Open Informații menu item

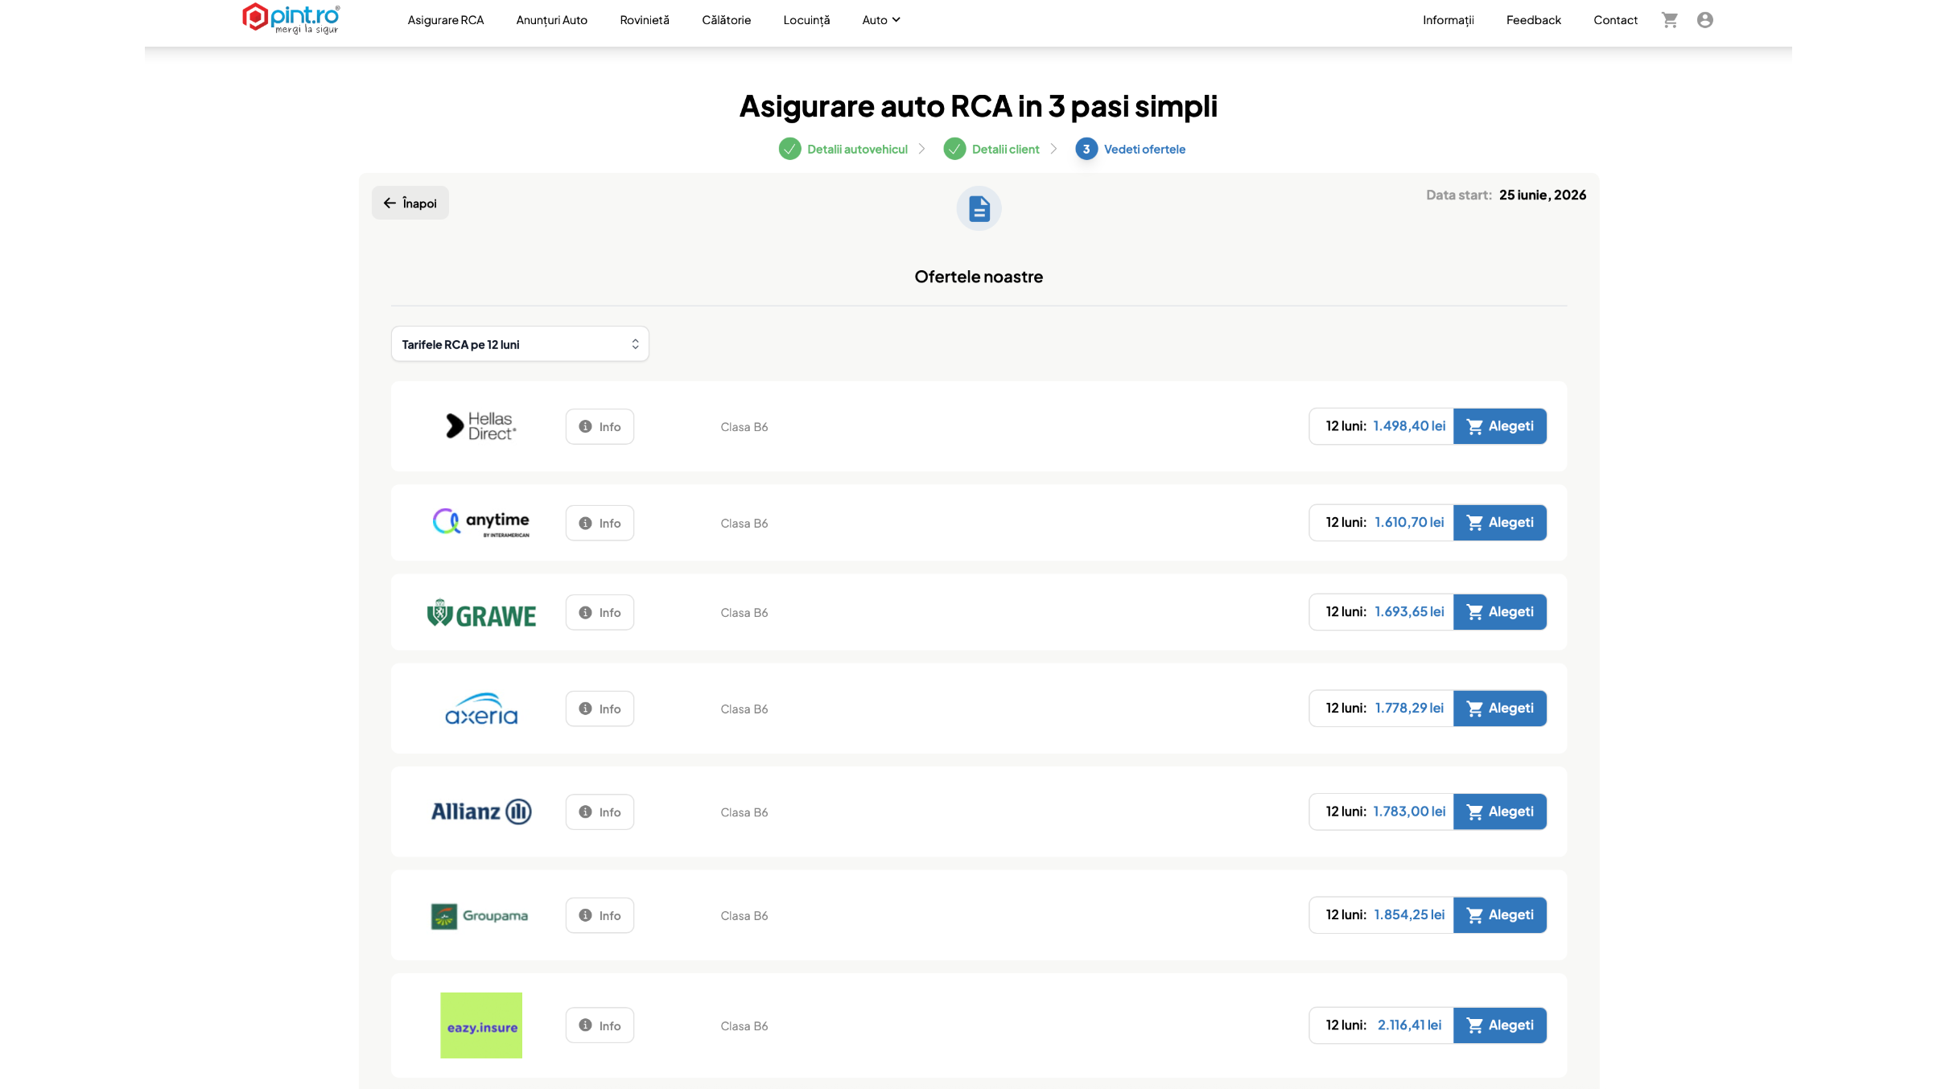[1448, 20]
